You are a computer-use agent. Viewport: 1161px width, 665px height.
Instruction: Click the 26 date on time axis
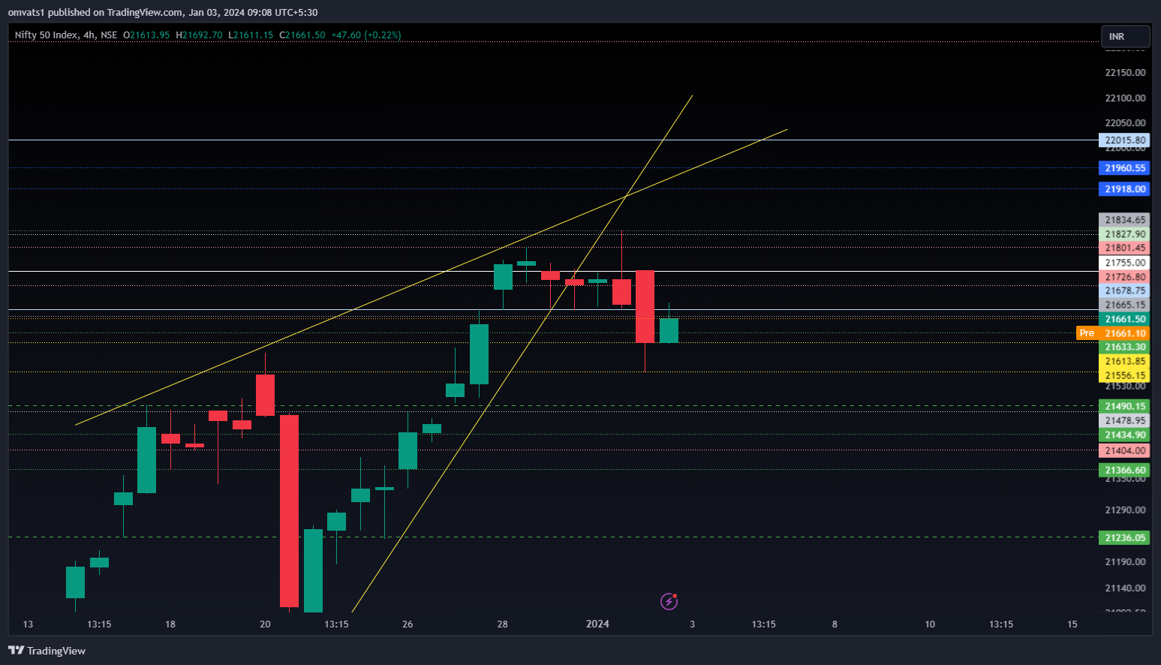(x=408, y=624)
